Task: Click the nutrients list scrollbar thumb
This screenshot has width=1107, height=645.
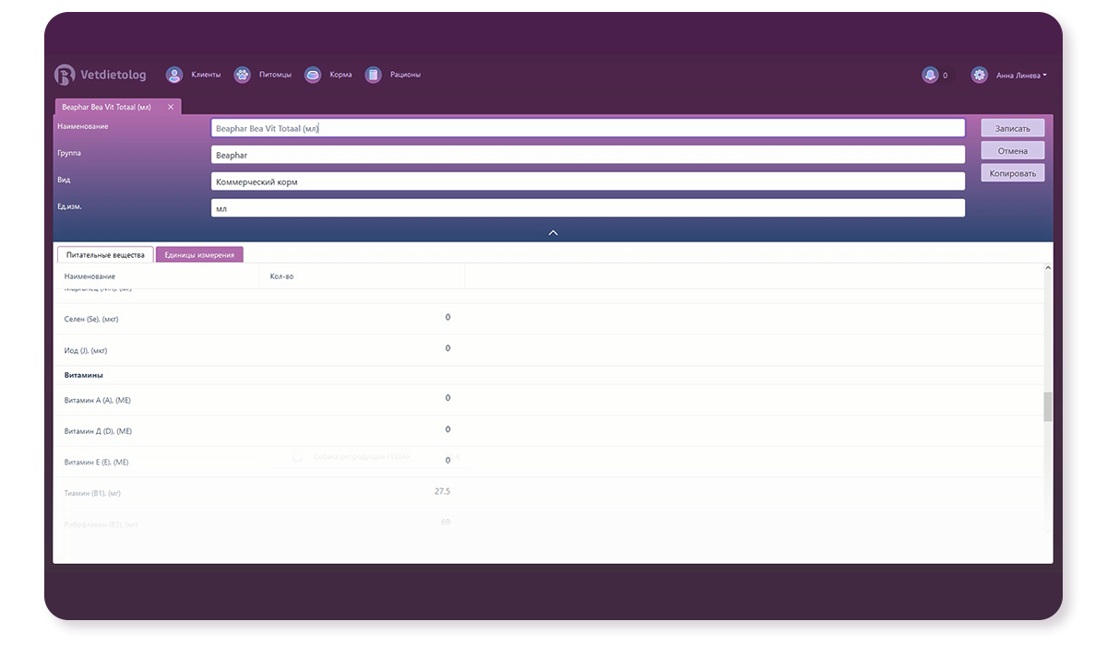Action: tap(1047, 406)
